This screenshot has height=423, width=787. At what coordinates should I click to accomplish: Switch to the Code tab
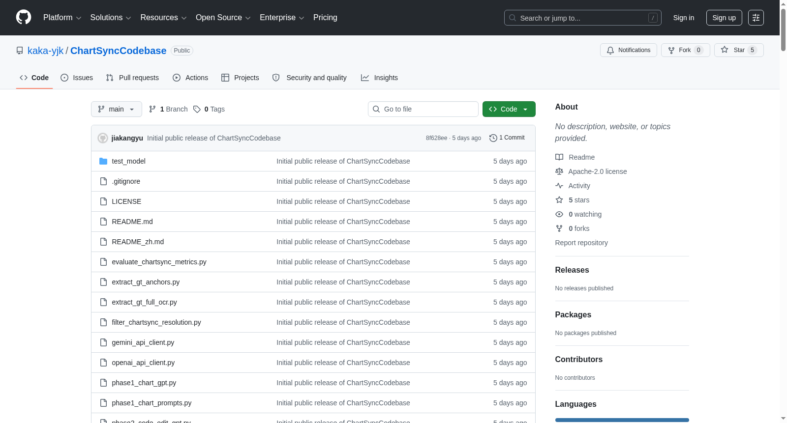(34, 78)
